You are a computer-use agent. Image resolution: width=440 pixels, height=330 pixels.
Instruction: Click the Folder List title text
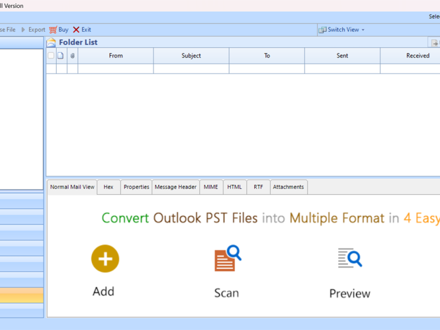[x=78, y=42]
